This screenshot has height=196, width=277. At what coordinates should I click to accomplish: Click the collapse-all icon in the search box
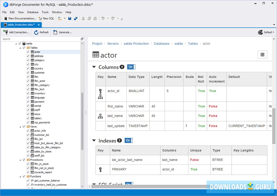click(x=82, y=39)
